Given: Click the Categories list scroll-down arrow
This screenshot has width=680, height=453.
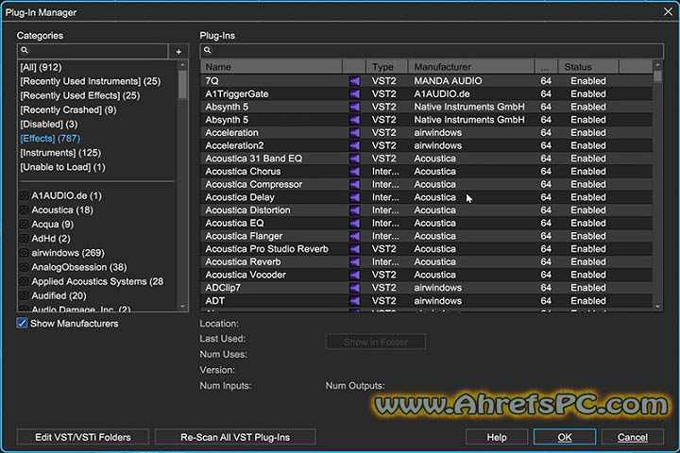Looking at the screenshot, I should [182, 307].
